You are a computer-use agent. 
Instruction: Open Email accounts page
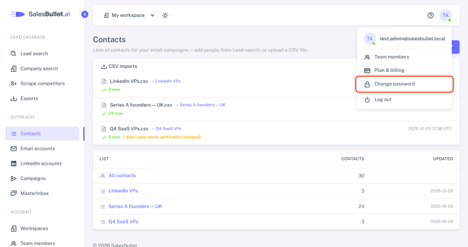[x=42, y=149]
